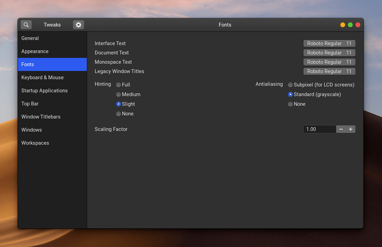This screenshot has height=247, width=382.
Task: Open Workspaces settings
Action: (x=35, y=143)
